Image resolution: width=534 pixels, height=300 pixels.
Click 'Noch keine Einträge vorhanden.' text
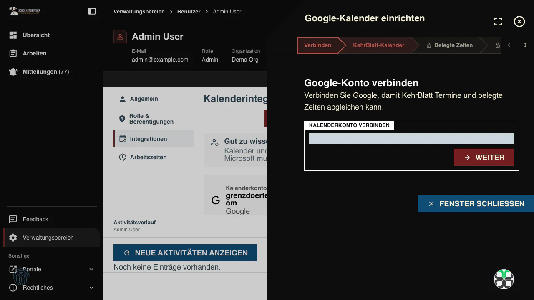[x=167, y=267]
